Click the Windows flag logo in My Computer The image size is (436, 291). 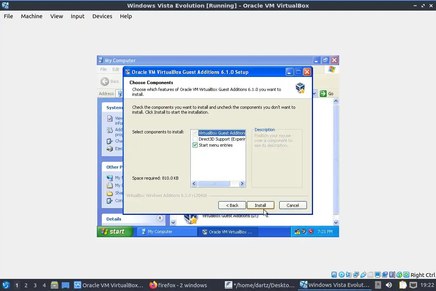[x=332, y=69]
